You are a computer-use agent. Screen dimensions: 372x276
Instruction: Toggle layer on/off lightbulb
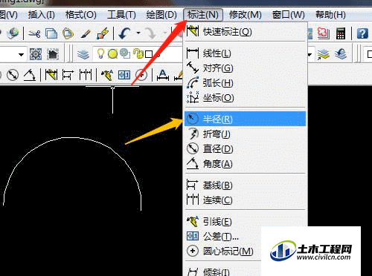coord(100,53)
